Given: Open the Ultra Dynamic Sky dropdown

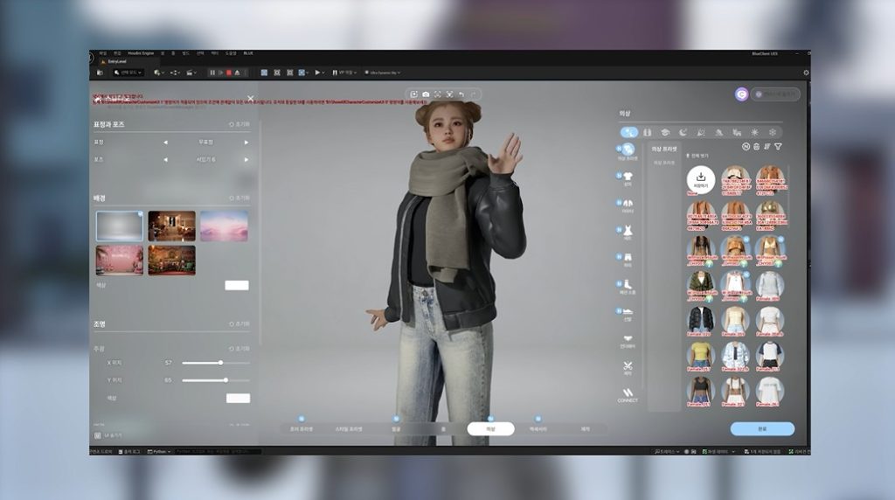Looking at the screenshot, I should click(x=383, y=73).
